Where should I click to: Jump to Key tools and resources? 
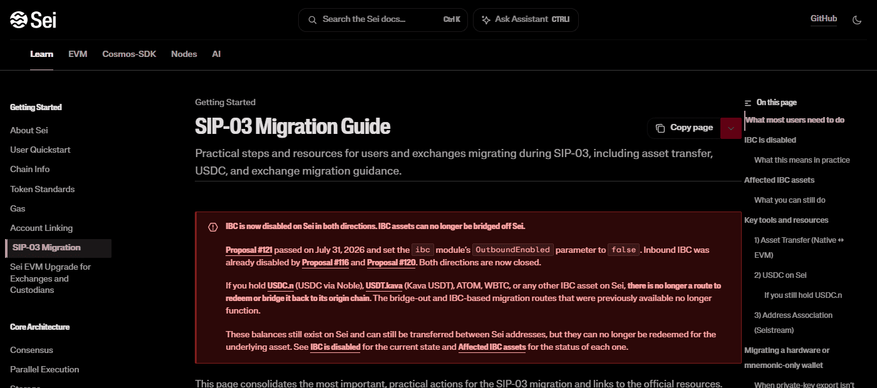tap(786, 220)
